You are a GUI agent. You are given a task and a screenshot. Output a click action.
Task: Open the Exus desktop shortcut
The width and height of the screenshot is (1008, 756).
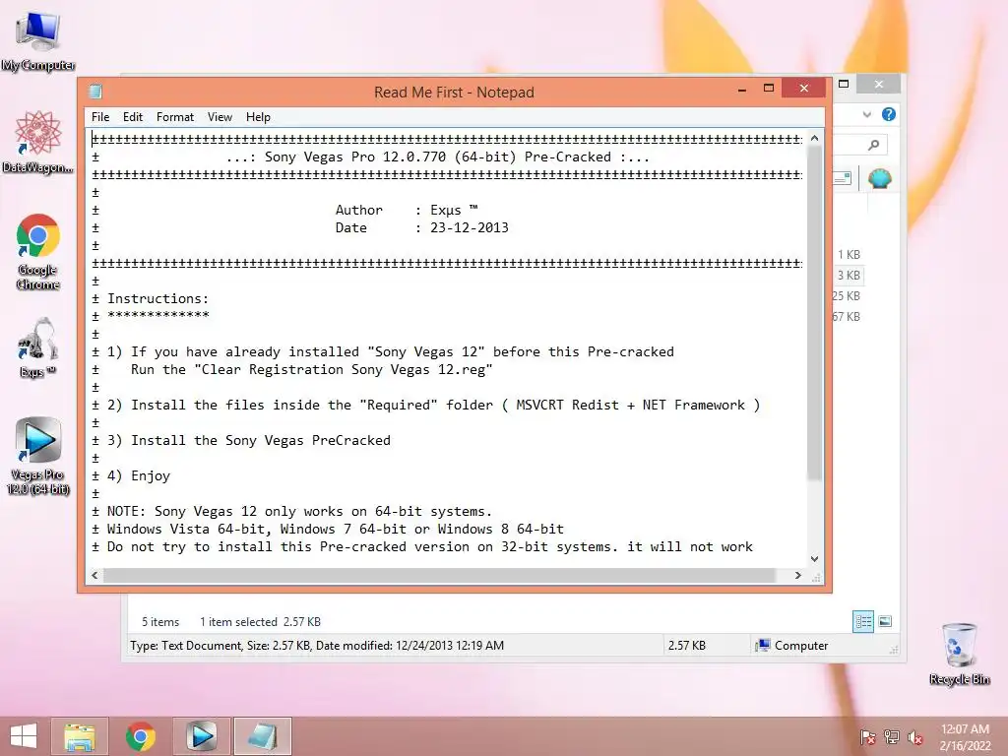(38, 347)
